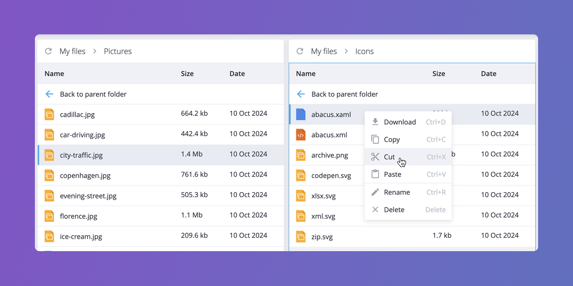This screenshot has width=573, height=286.
Task: Click image icon of xml.svg
Action: 301,216
